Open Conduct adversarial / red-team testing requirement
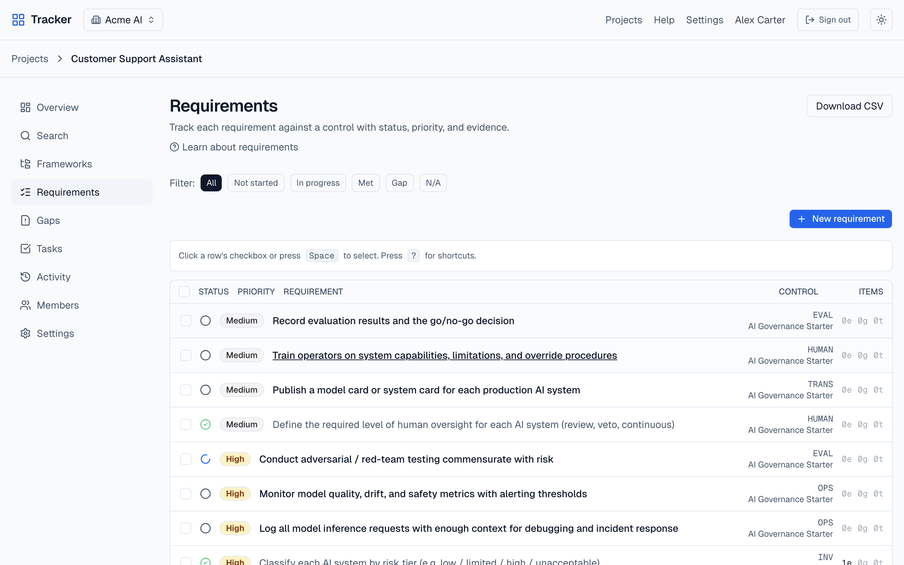Viewport: 904px width, 565px height. [406, 459]
